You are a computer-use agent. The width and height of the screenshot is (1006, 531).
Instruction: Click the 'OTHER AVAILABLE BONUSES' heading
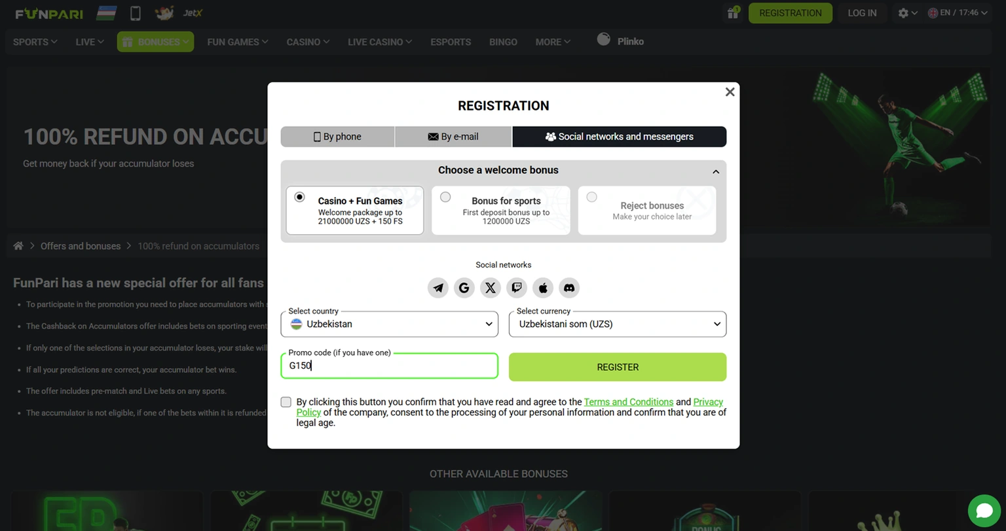coord(498,473)
